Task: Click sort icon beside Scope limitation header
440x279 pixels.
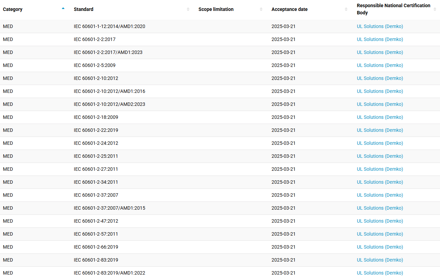Action: coord(261,9)
